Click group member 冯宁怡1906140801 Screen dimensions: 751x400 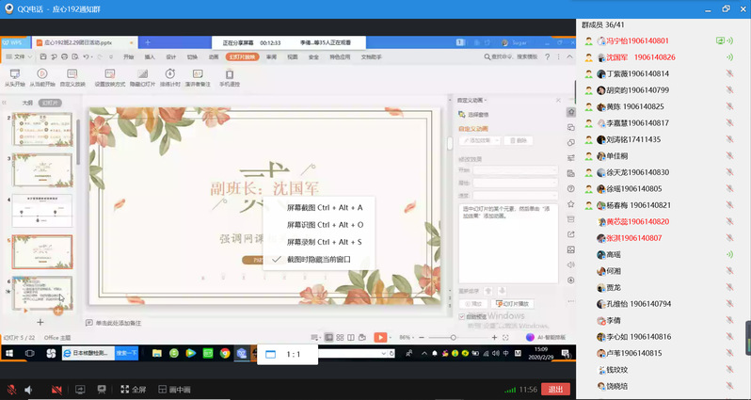(x=637, y=41)
